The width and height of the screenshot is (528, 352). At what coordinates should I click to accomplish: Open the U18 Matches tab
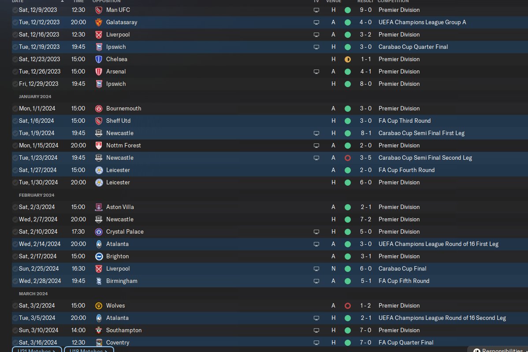pos(89,350)
